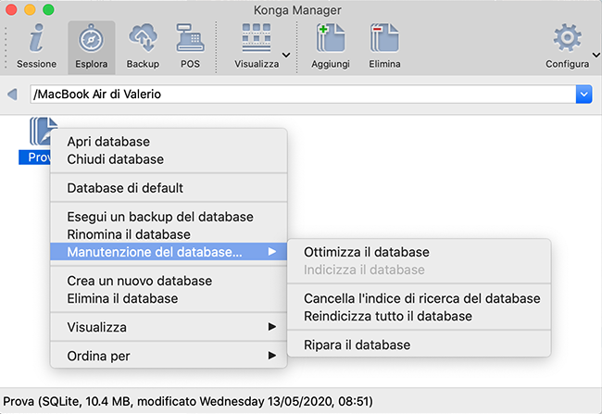The image size is (602, 414).
Task: Expand the Configura dropdown arrow
Action: coord(594,56)
